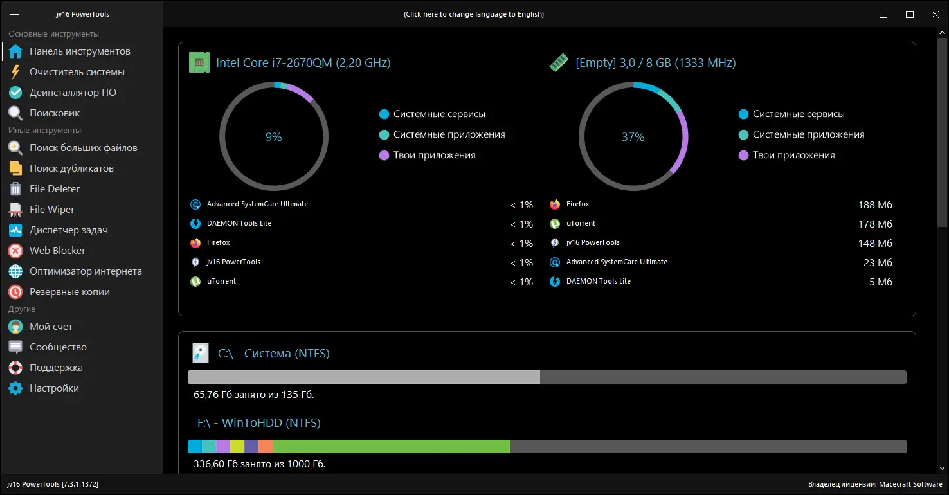Click the '148 Мб' memory value
This screenshot has width=949, height=495.
tap(875, 244)
